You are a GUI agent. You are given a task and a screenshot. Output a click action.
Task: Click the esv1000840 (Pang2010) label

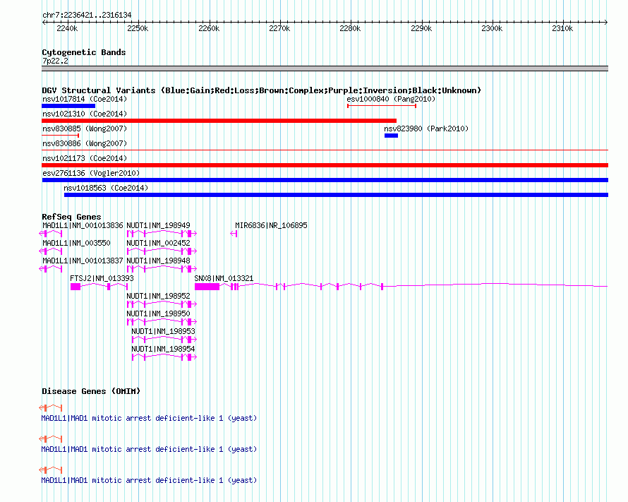391,99
